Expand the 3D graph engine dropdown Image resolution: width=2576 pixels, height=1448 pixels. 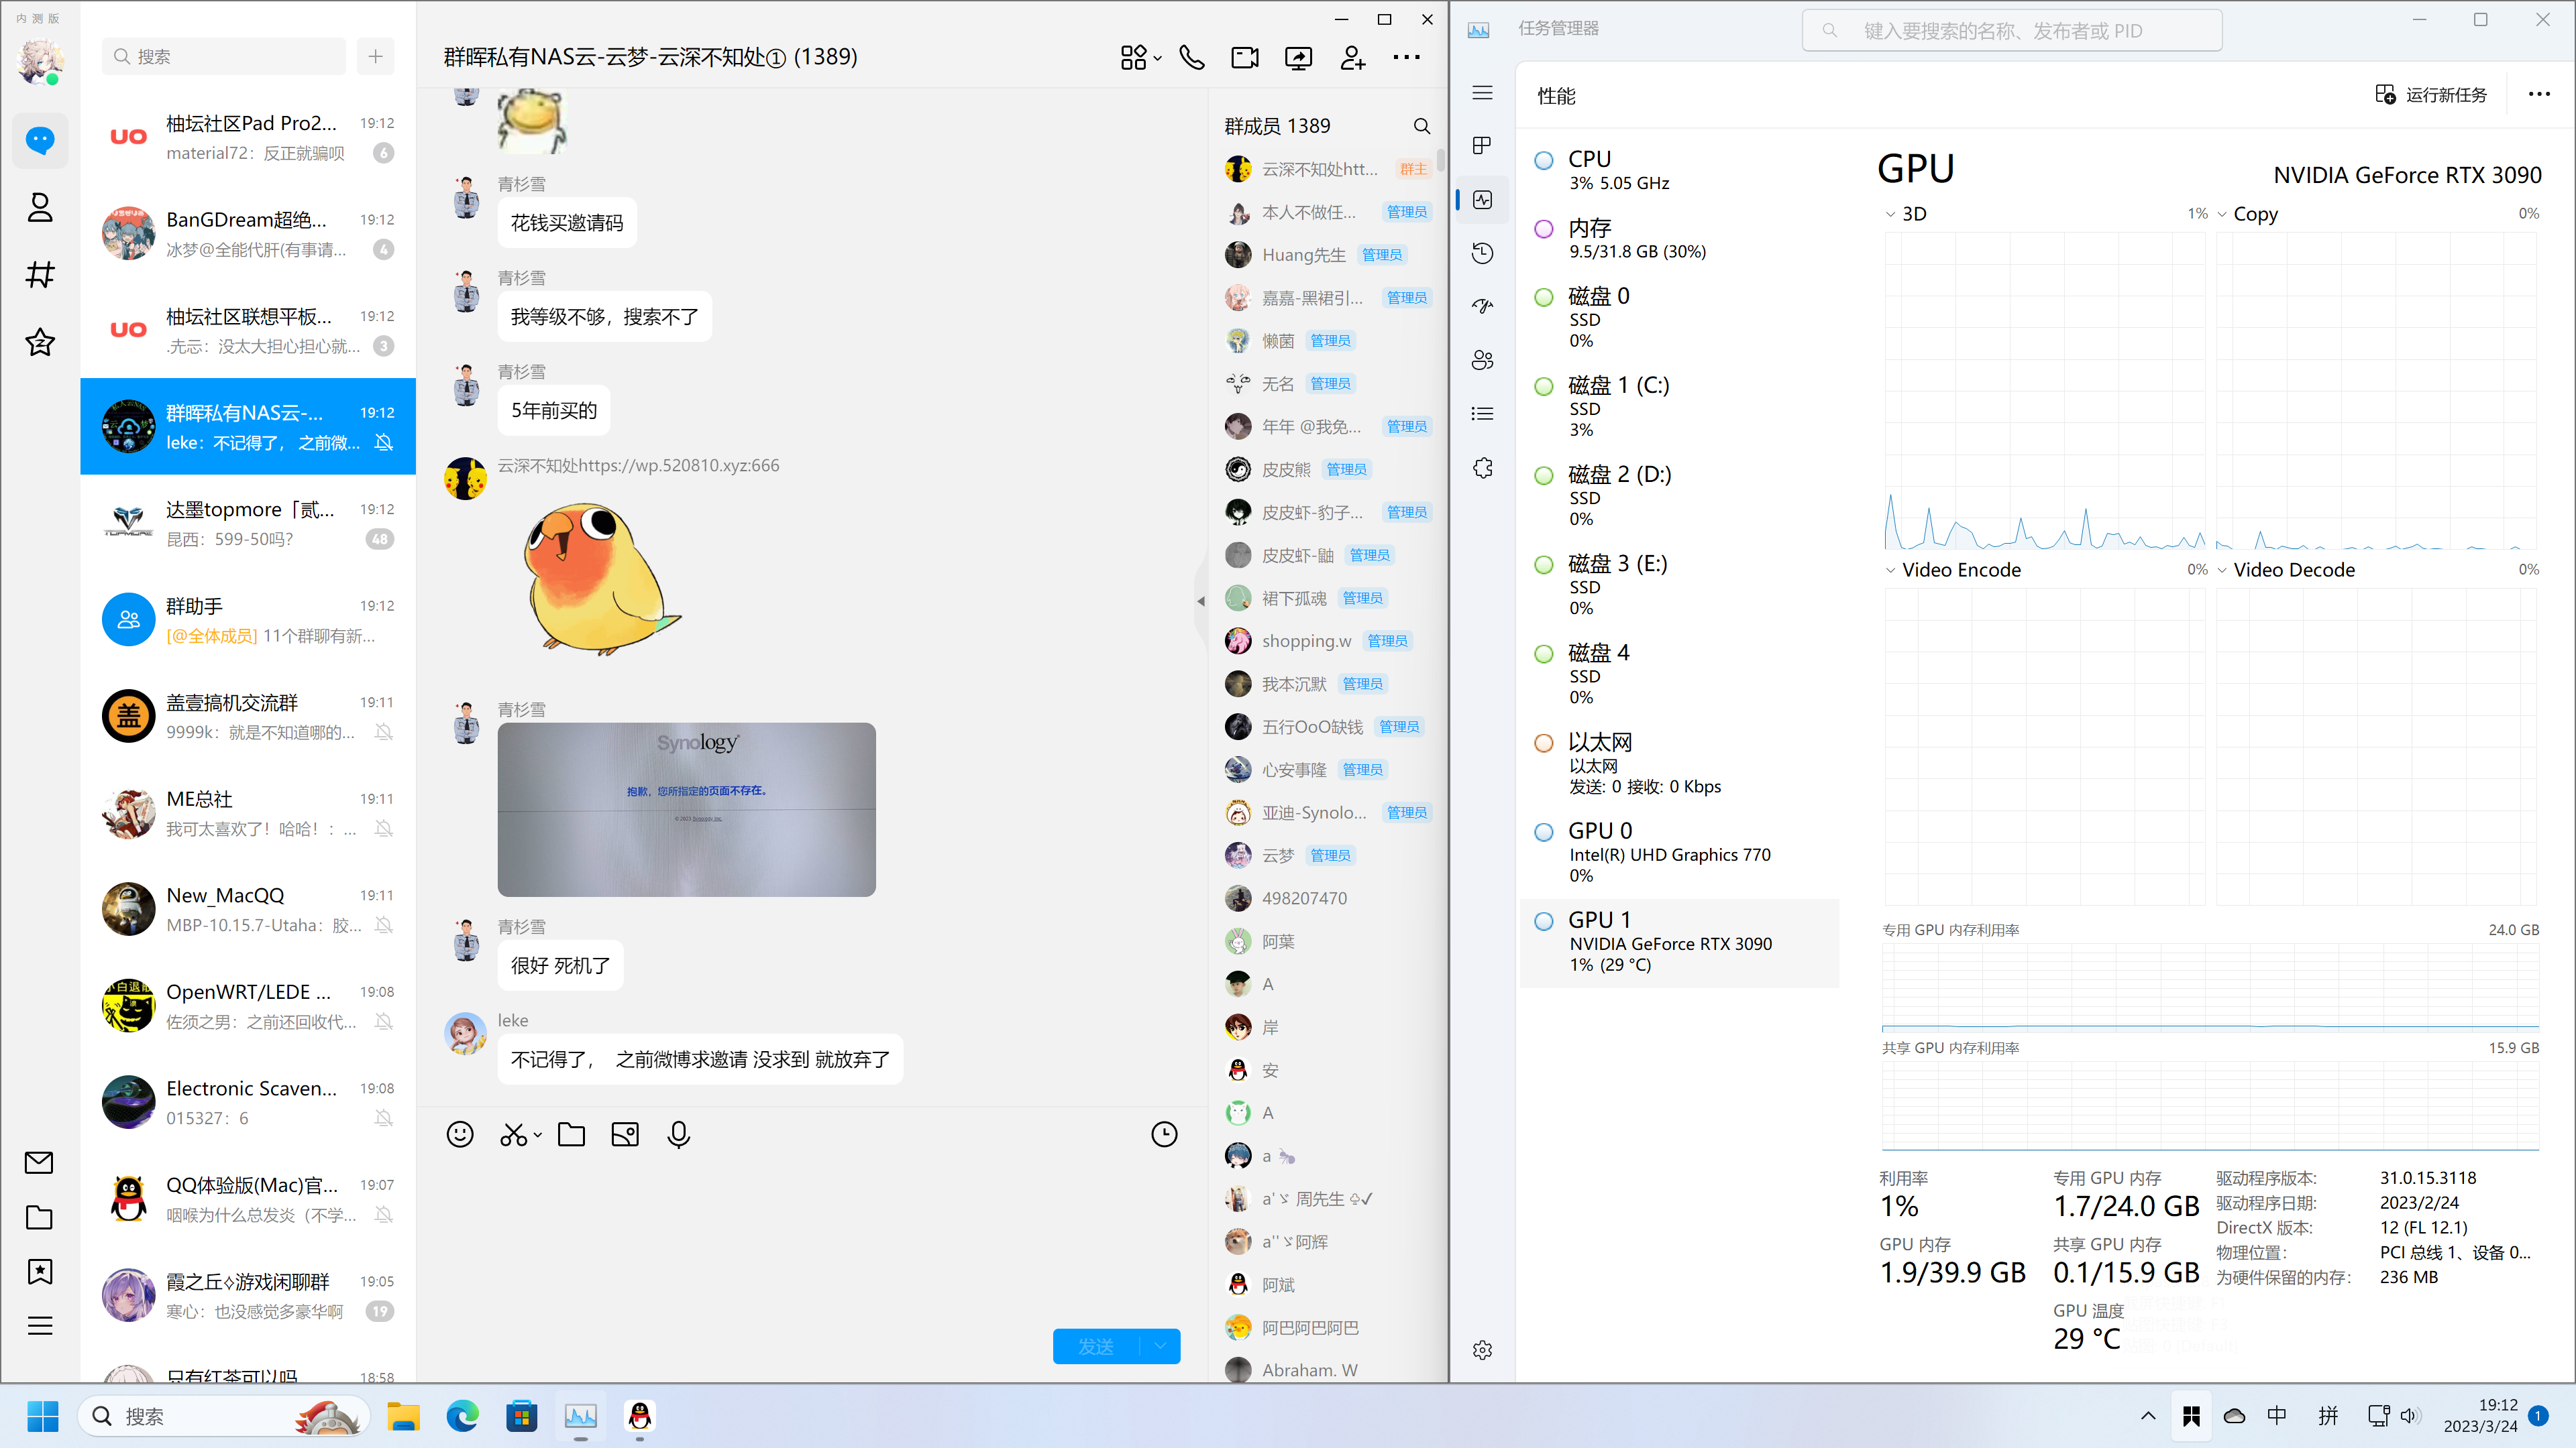click(x=1890, y=214)
